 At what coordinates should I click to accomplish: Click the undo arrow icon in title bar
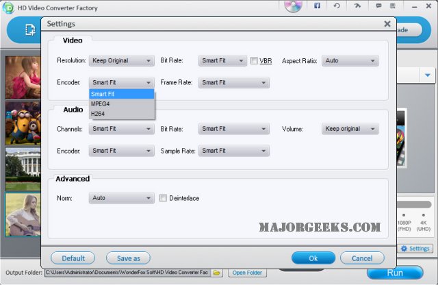click(337, 5)
